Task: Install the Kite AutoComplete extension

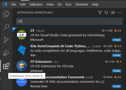Action: (117, 55)
